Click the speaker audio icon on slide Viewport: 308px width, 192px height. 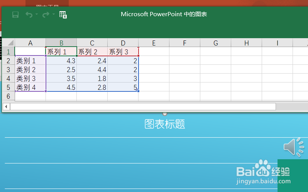coord(294,147)
